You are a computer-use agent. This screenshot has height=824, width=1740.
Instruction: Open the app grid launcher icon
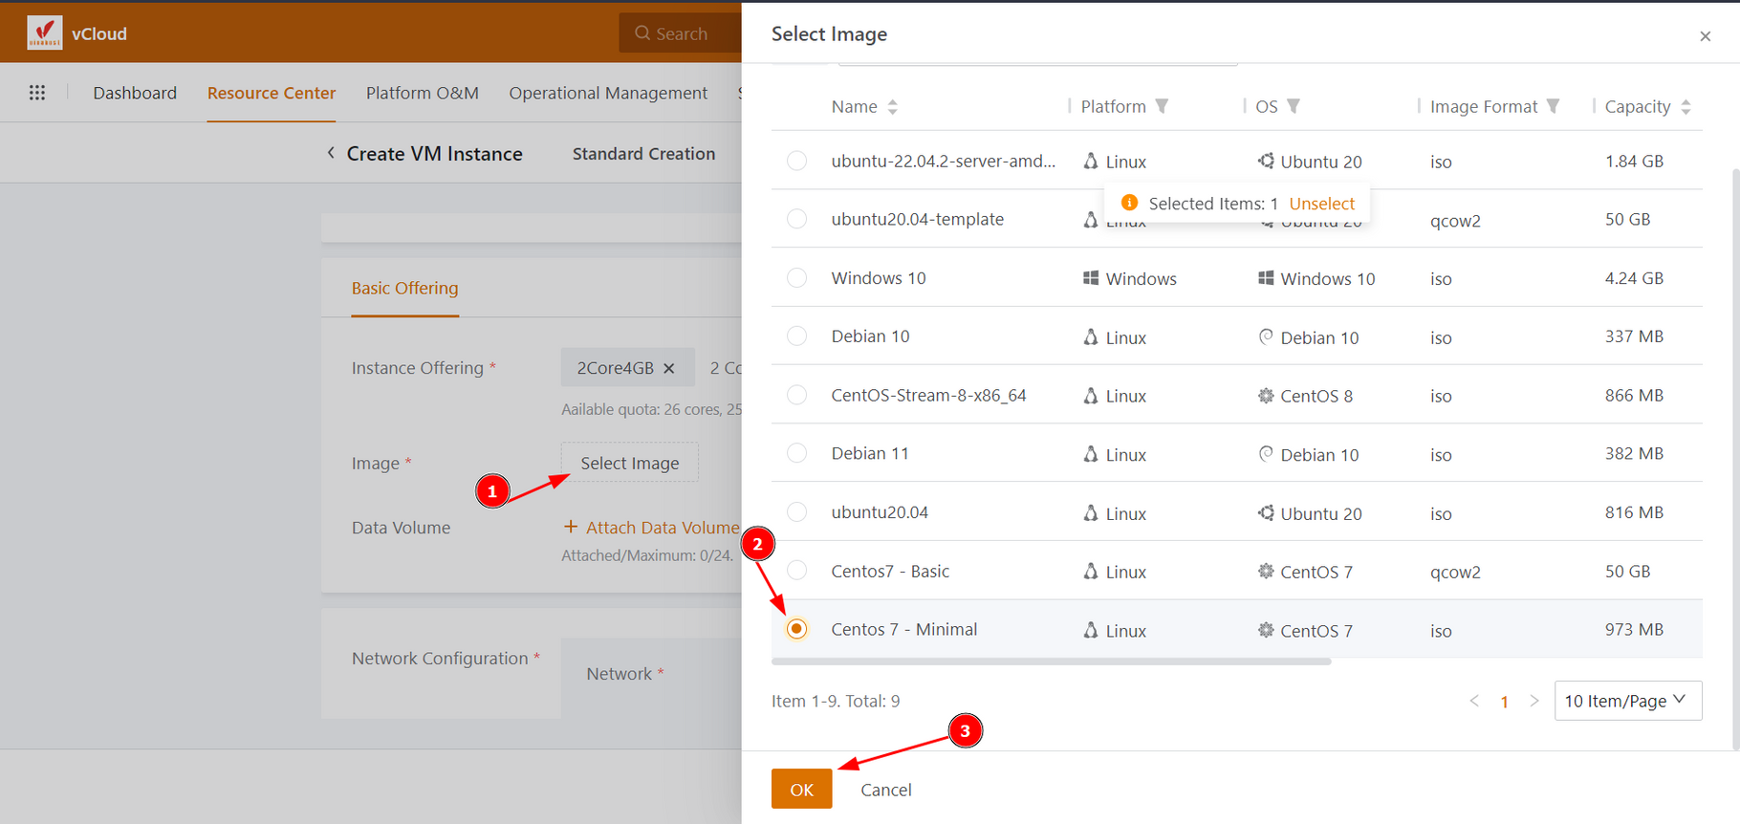pos(37,93)
